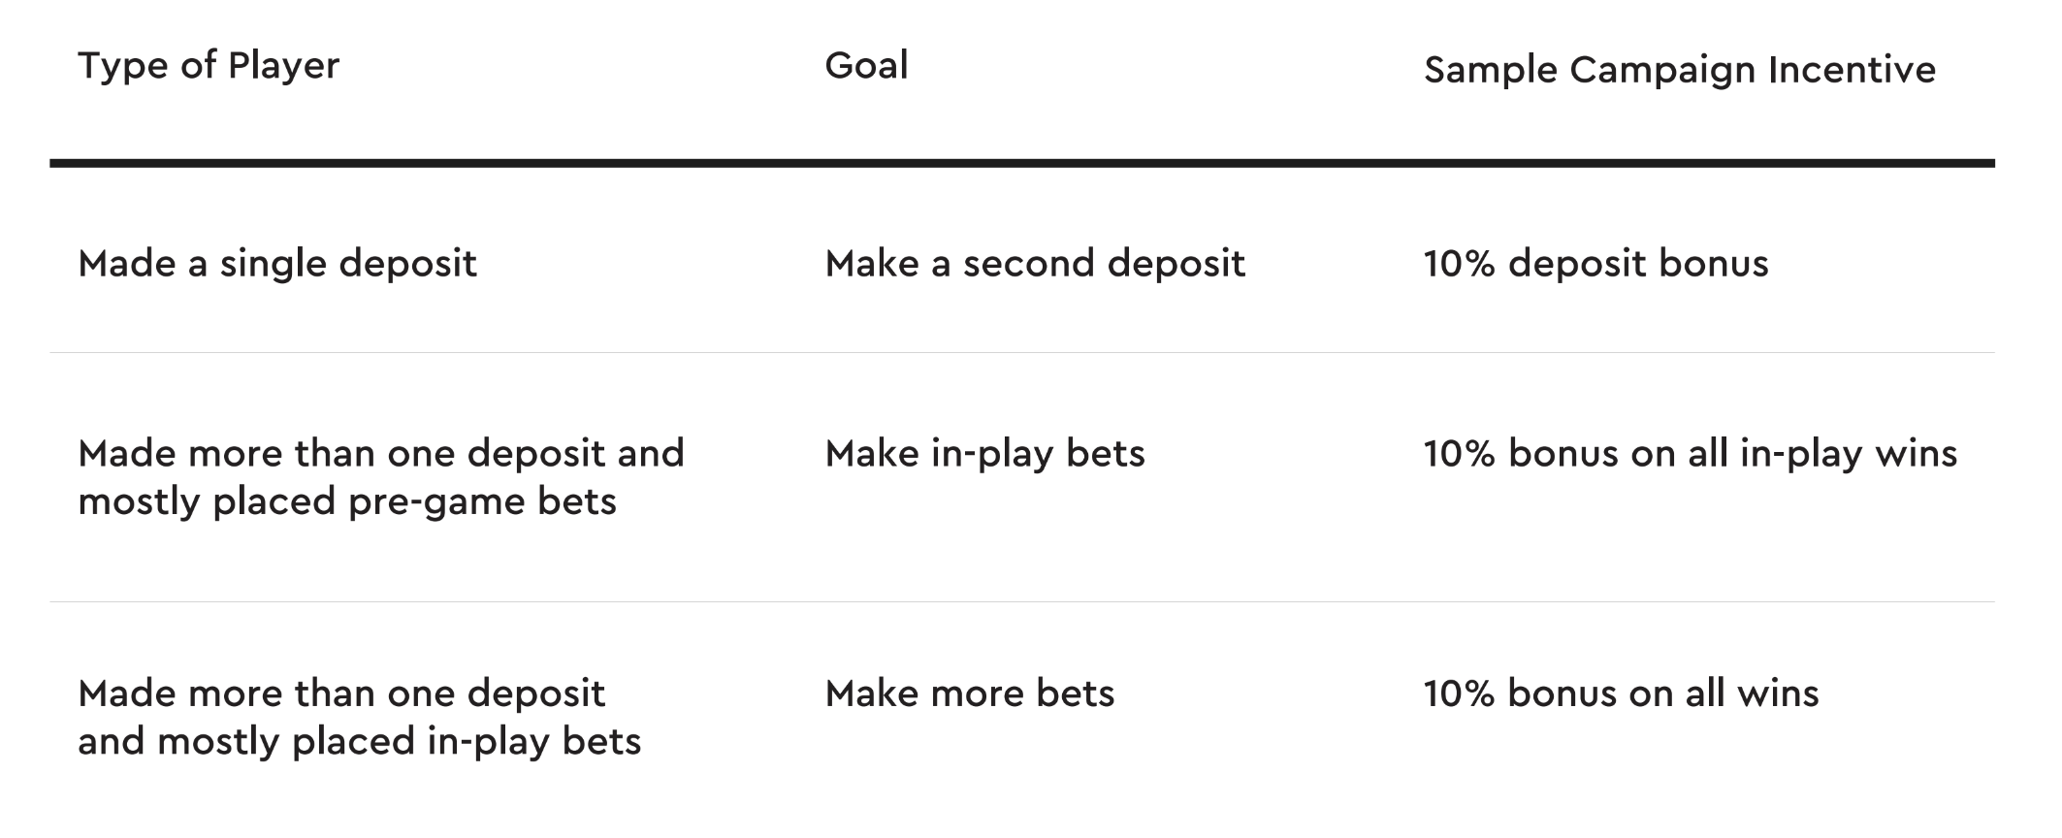Click "Made more than one deposit" in last row
This screenshot has height=838, width=2062.
pyautogui.click(x=341, y=693)
